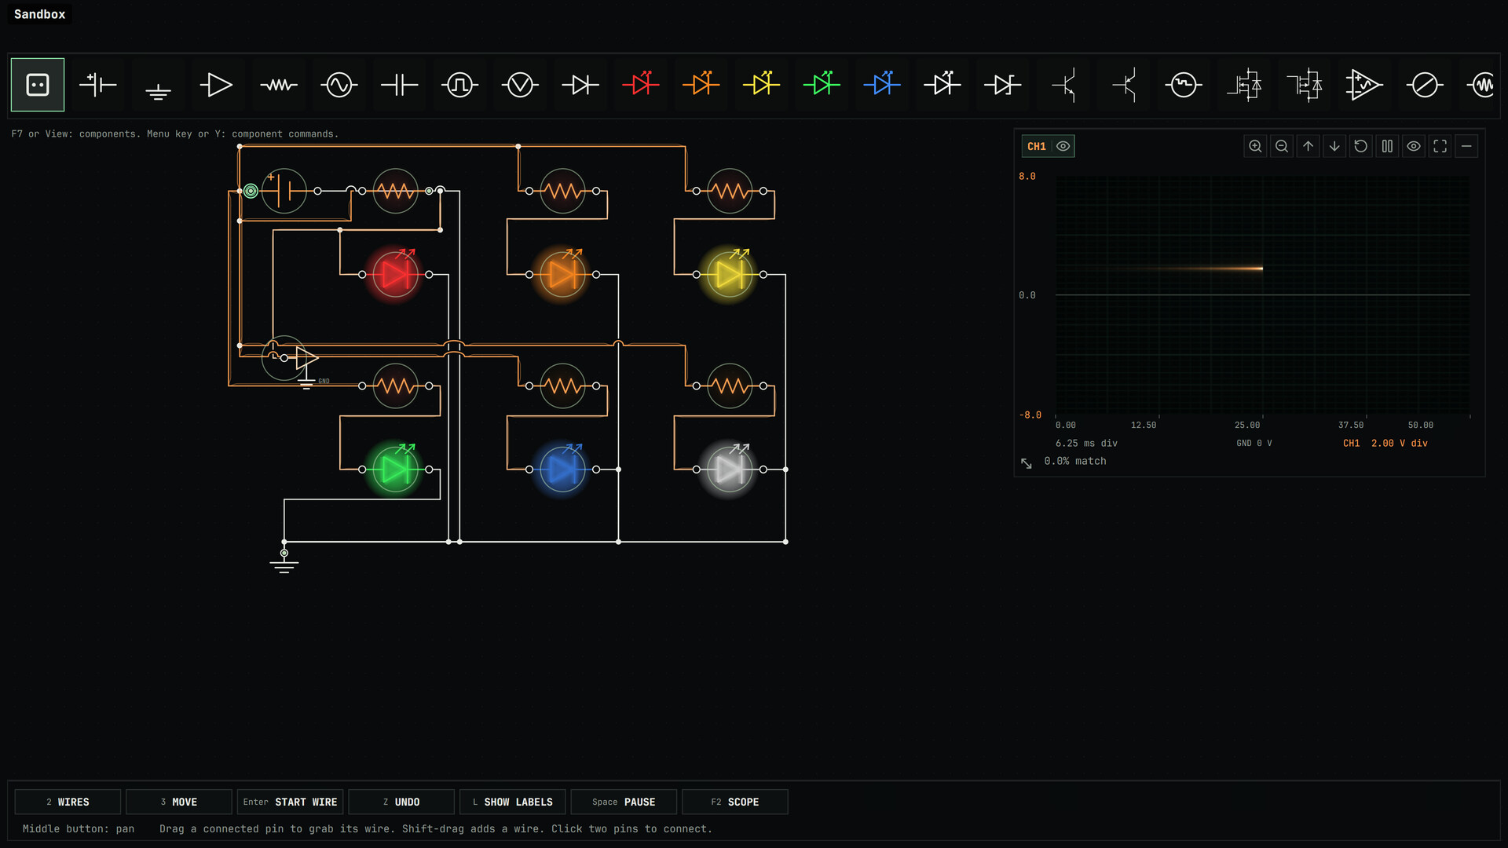Zoom in on the oscilloscope
Viewport: 1508px width, 848px height.
point(1255,146)
